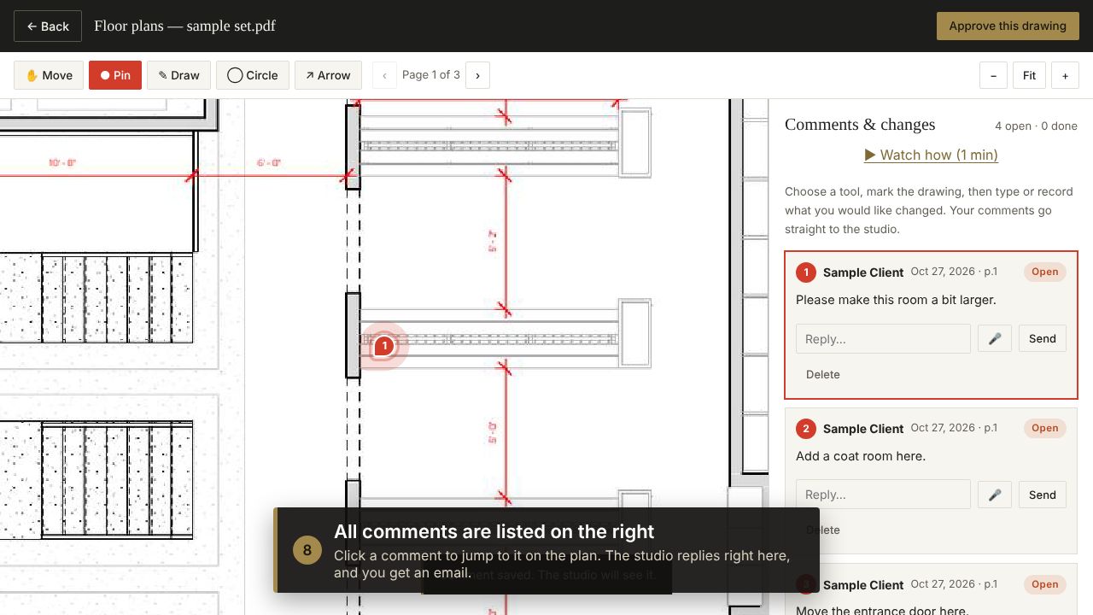Choose the Draw pencil tool

(178, 75)
